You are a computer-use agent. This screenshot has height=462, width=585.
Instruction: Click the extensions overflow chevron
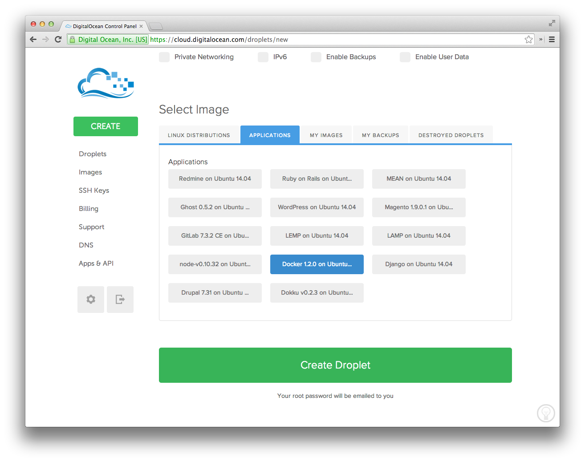(x=541, y=39)
